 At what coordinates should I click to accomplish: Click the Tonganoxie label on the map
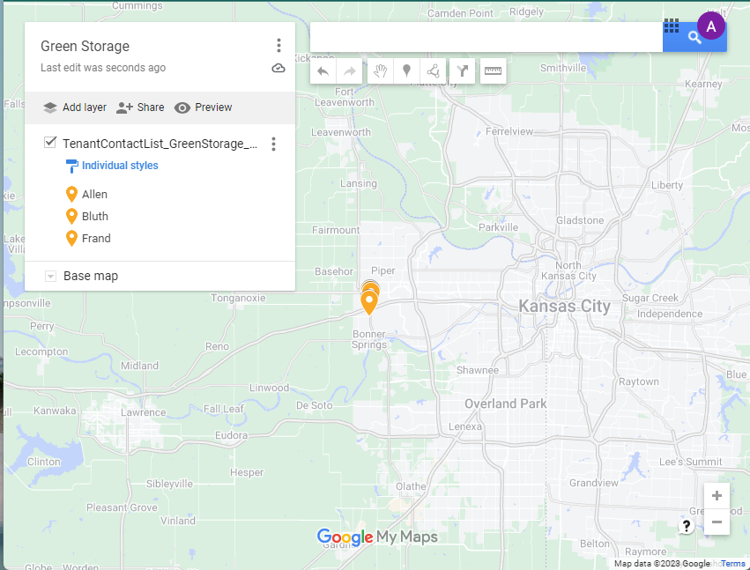[238, 299]
